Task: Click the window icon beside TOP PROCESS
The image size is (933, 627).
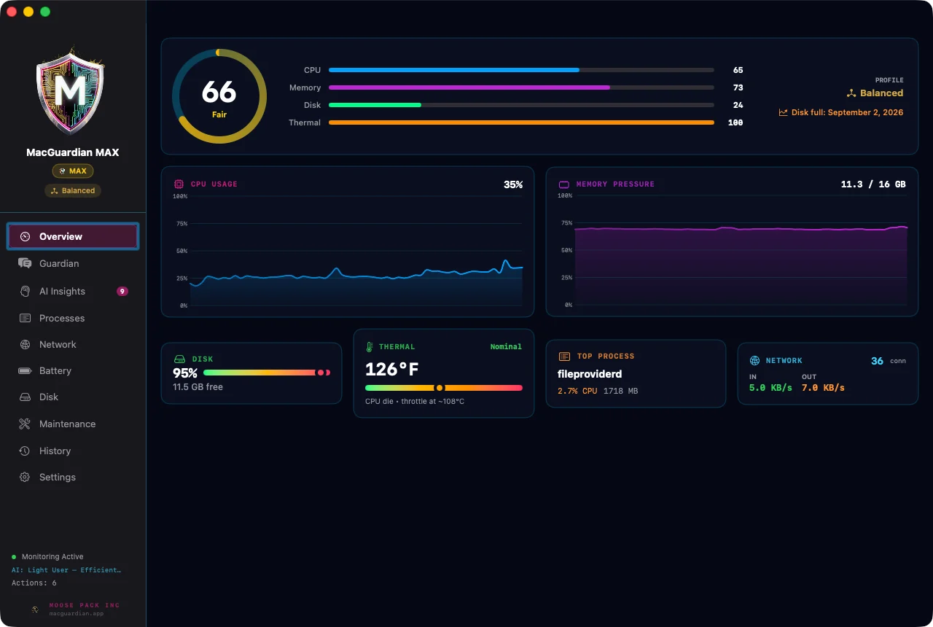Action: pos(564,357)
